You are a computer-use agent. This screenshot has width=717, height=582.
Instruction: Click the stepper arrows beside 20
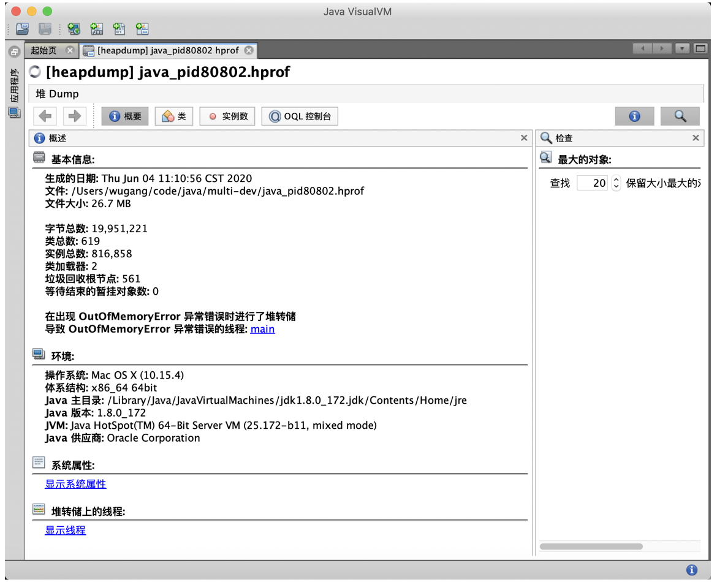pyautogui.click(x=616, y=183)
